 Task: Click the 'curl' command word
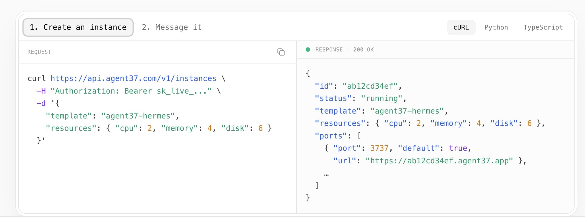click(x=37, y=79)
